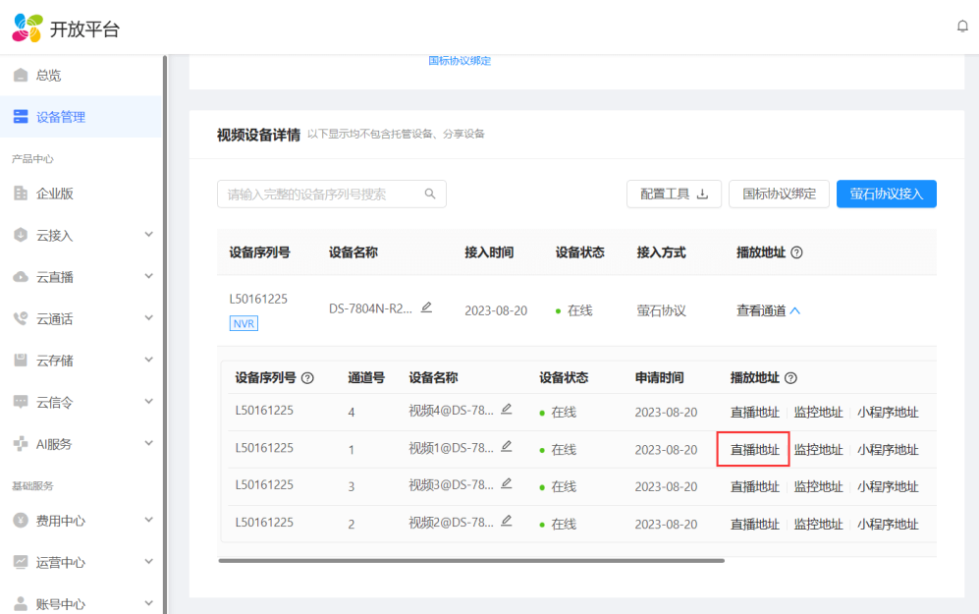Click the 萤石协议 access method cell
Viewport: 979px width, 614px height.
(661, 310)
